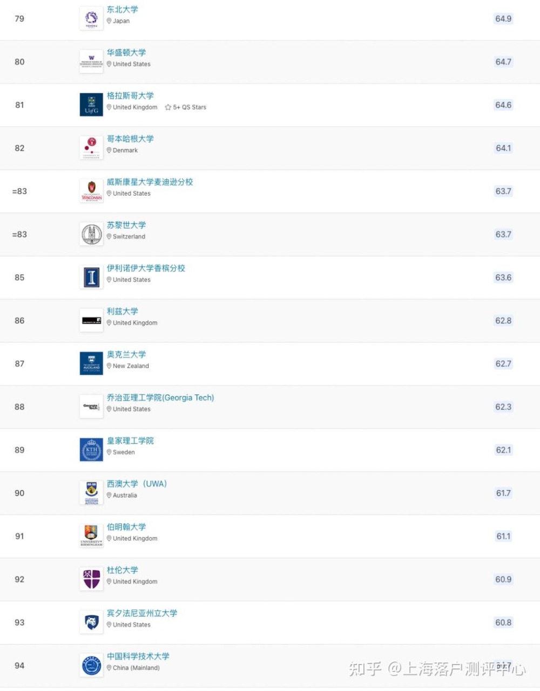Open the 伯明翰大学 link
Viewport: 540px width, 691px height.
[126, 527]
